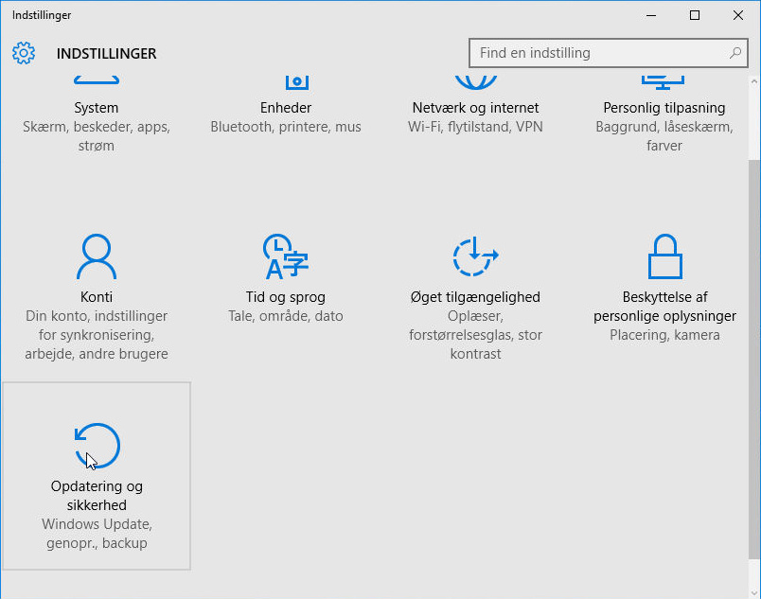Open the Opdatering og sikkerhed refresh icon

coord(97,446)
